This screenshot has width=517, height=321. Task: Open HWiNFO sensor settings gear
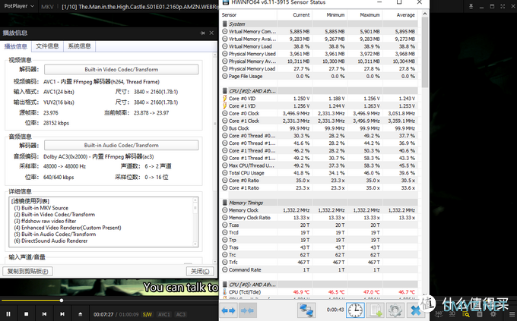tap(395, 310)
